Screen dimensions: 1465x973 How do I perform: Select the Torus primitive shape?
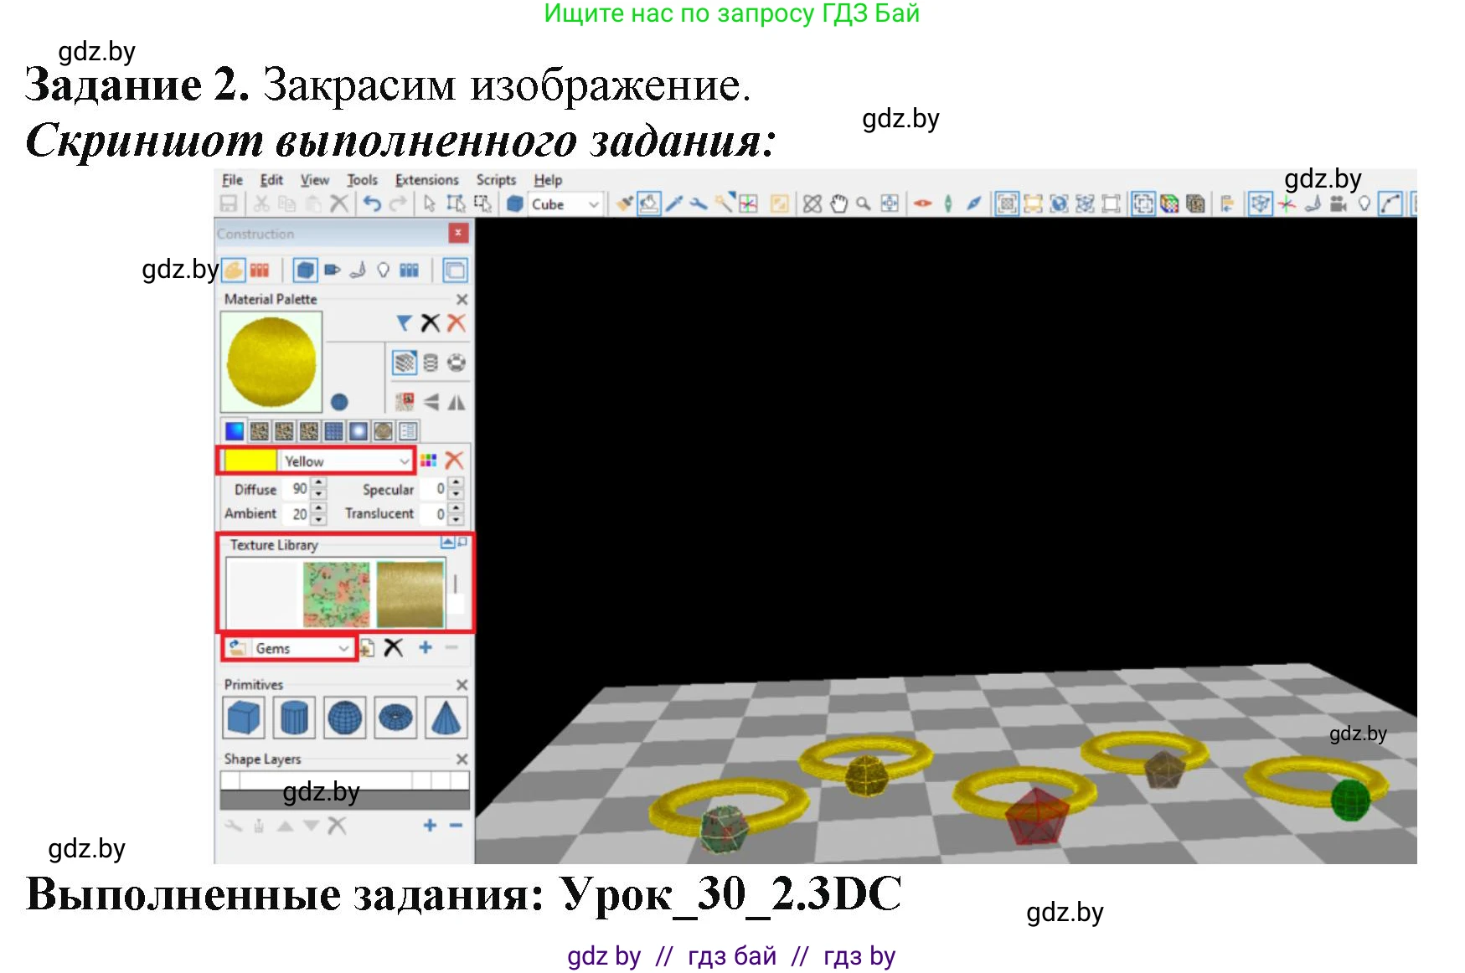[x=395, y=718]
